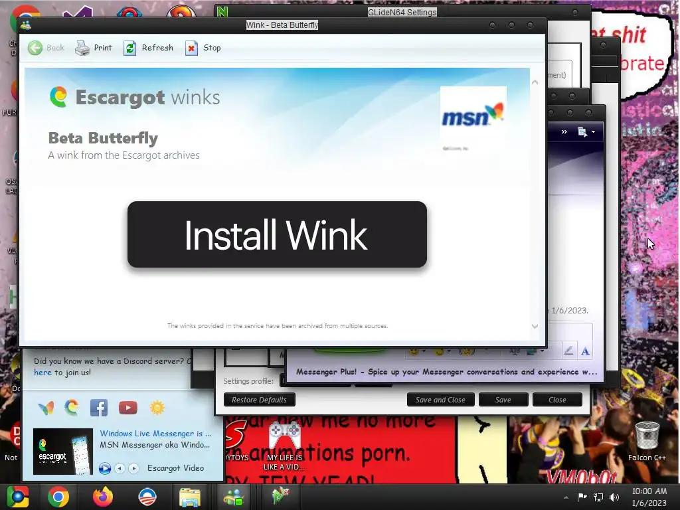Open Firefox from the taskbar
680x510 pixels.
[103, 497]
